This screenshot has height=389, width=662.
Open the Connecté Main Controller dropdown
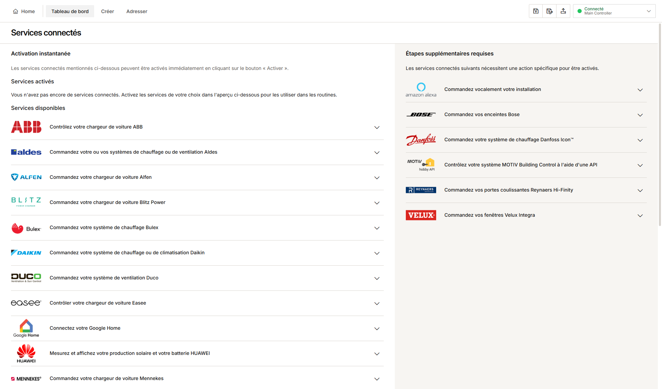[x=614, y=11]
